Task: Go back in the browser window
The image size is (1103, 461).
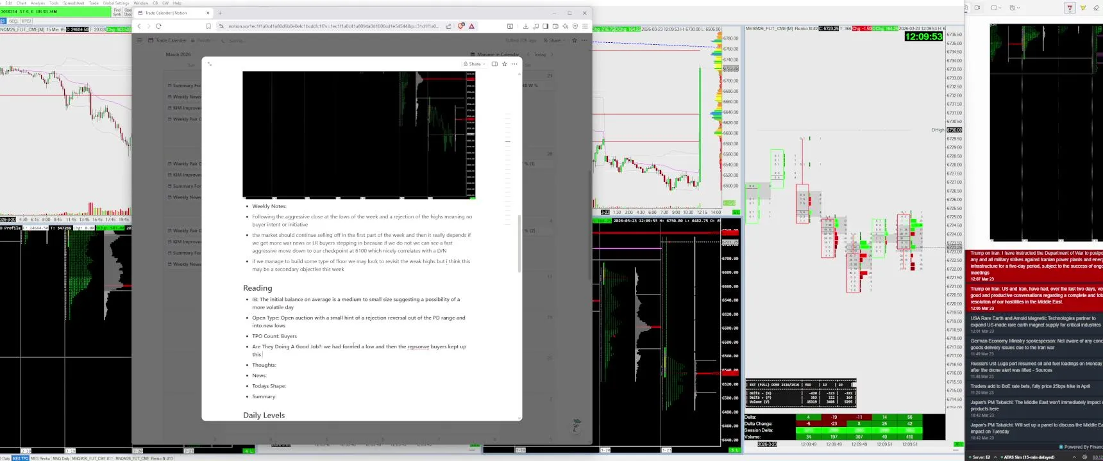Action: (139, 26)
